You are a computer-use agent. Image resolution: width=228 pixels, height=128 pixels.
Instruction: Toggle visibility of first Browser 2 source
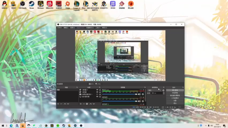coord(97,90)
